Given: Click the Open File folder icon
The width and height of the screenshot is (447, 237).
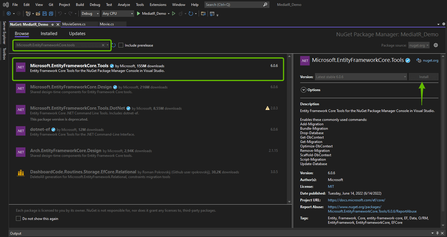Looking at the screenshot, I should pyautogui.click(x=38, y=14).
